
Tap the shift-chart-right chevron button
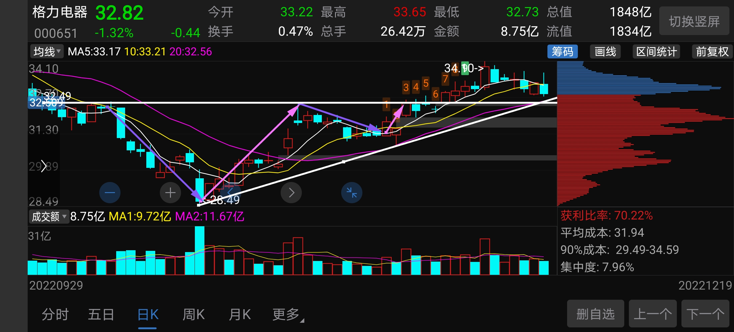point(291,193)
